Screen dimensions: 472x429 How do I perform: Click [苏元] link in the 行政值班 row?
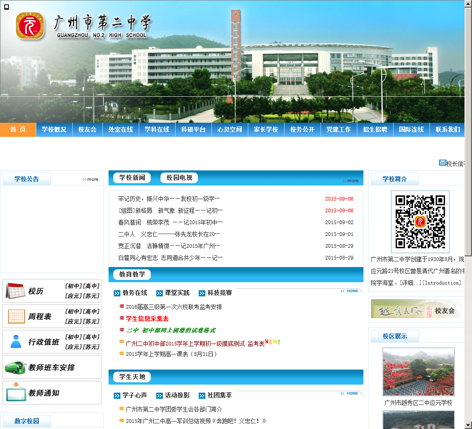pyautogui.click(x=91, y=347)
